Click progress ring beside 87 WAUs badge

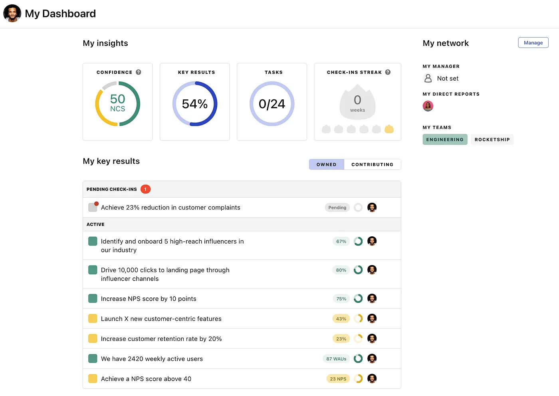click(358, 358)
